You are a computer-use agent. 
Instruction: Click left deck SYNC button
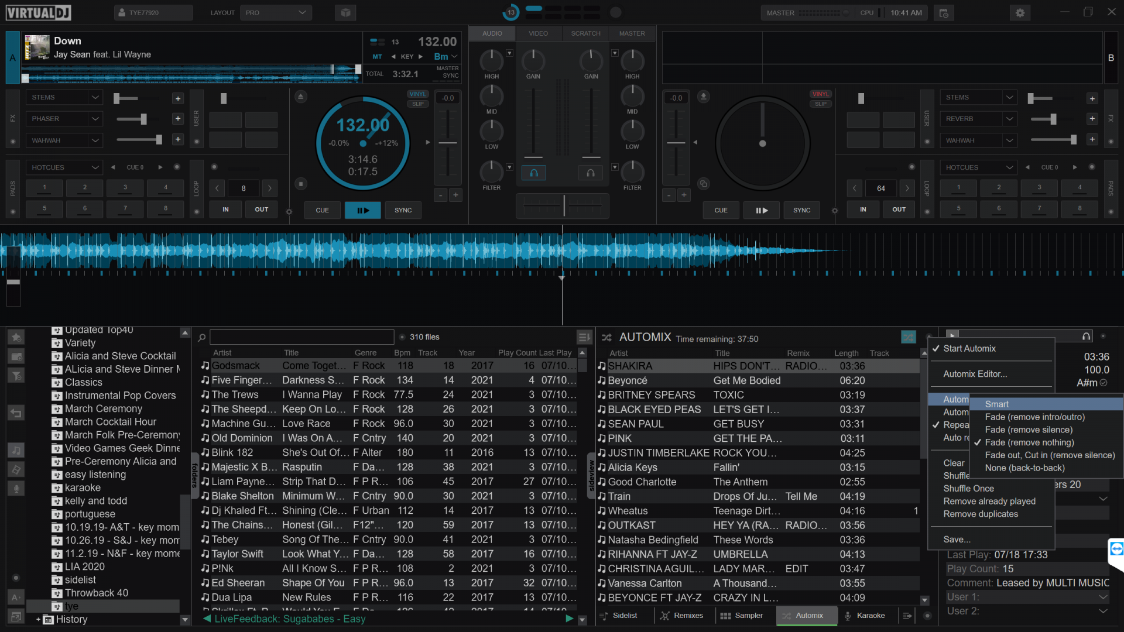coord(403,210)
